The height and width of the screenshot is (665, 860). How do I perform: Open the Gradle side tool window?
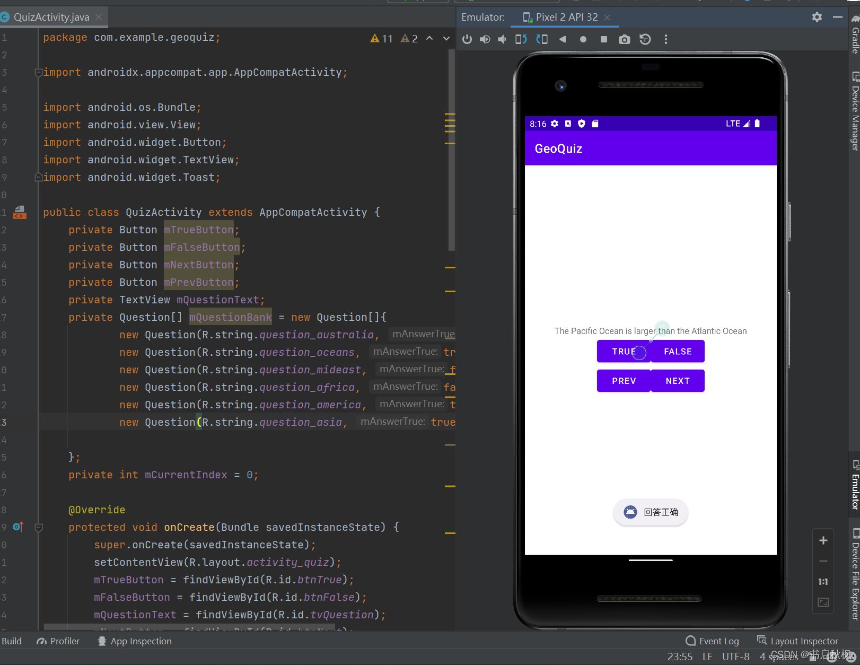click(855, 34)
